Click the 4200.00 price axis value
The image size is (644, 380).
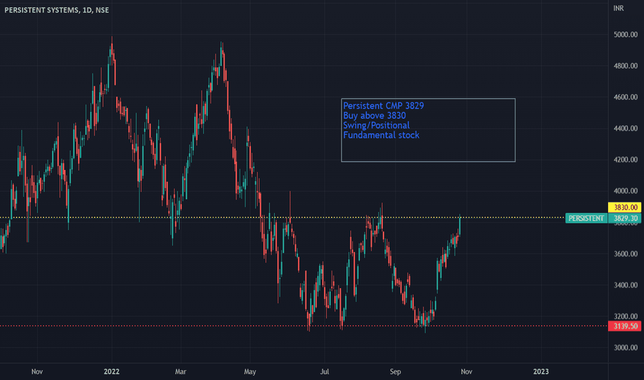click(x=625, y=160)
